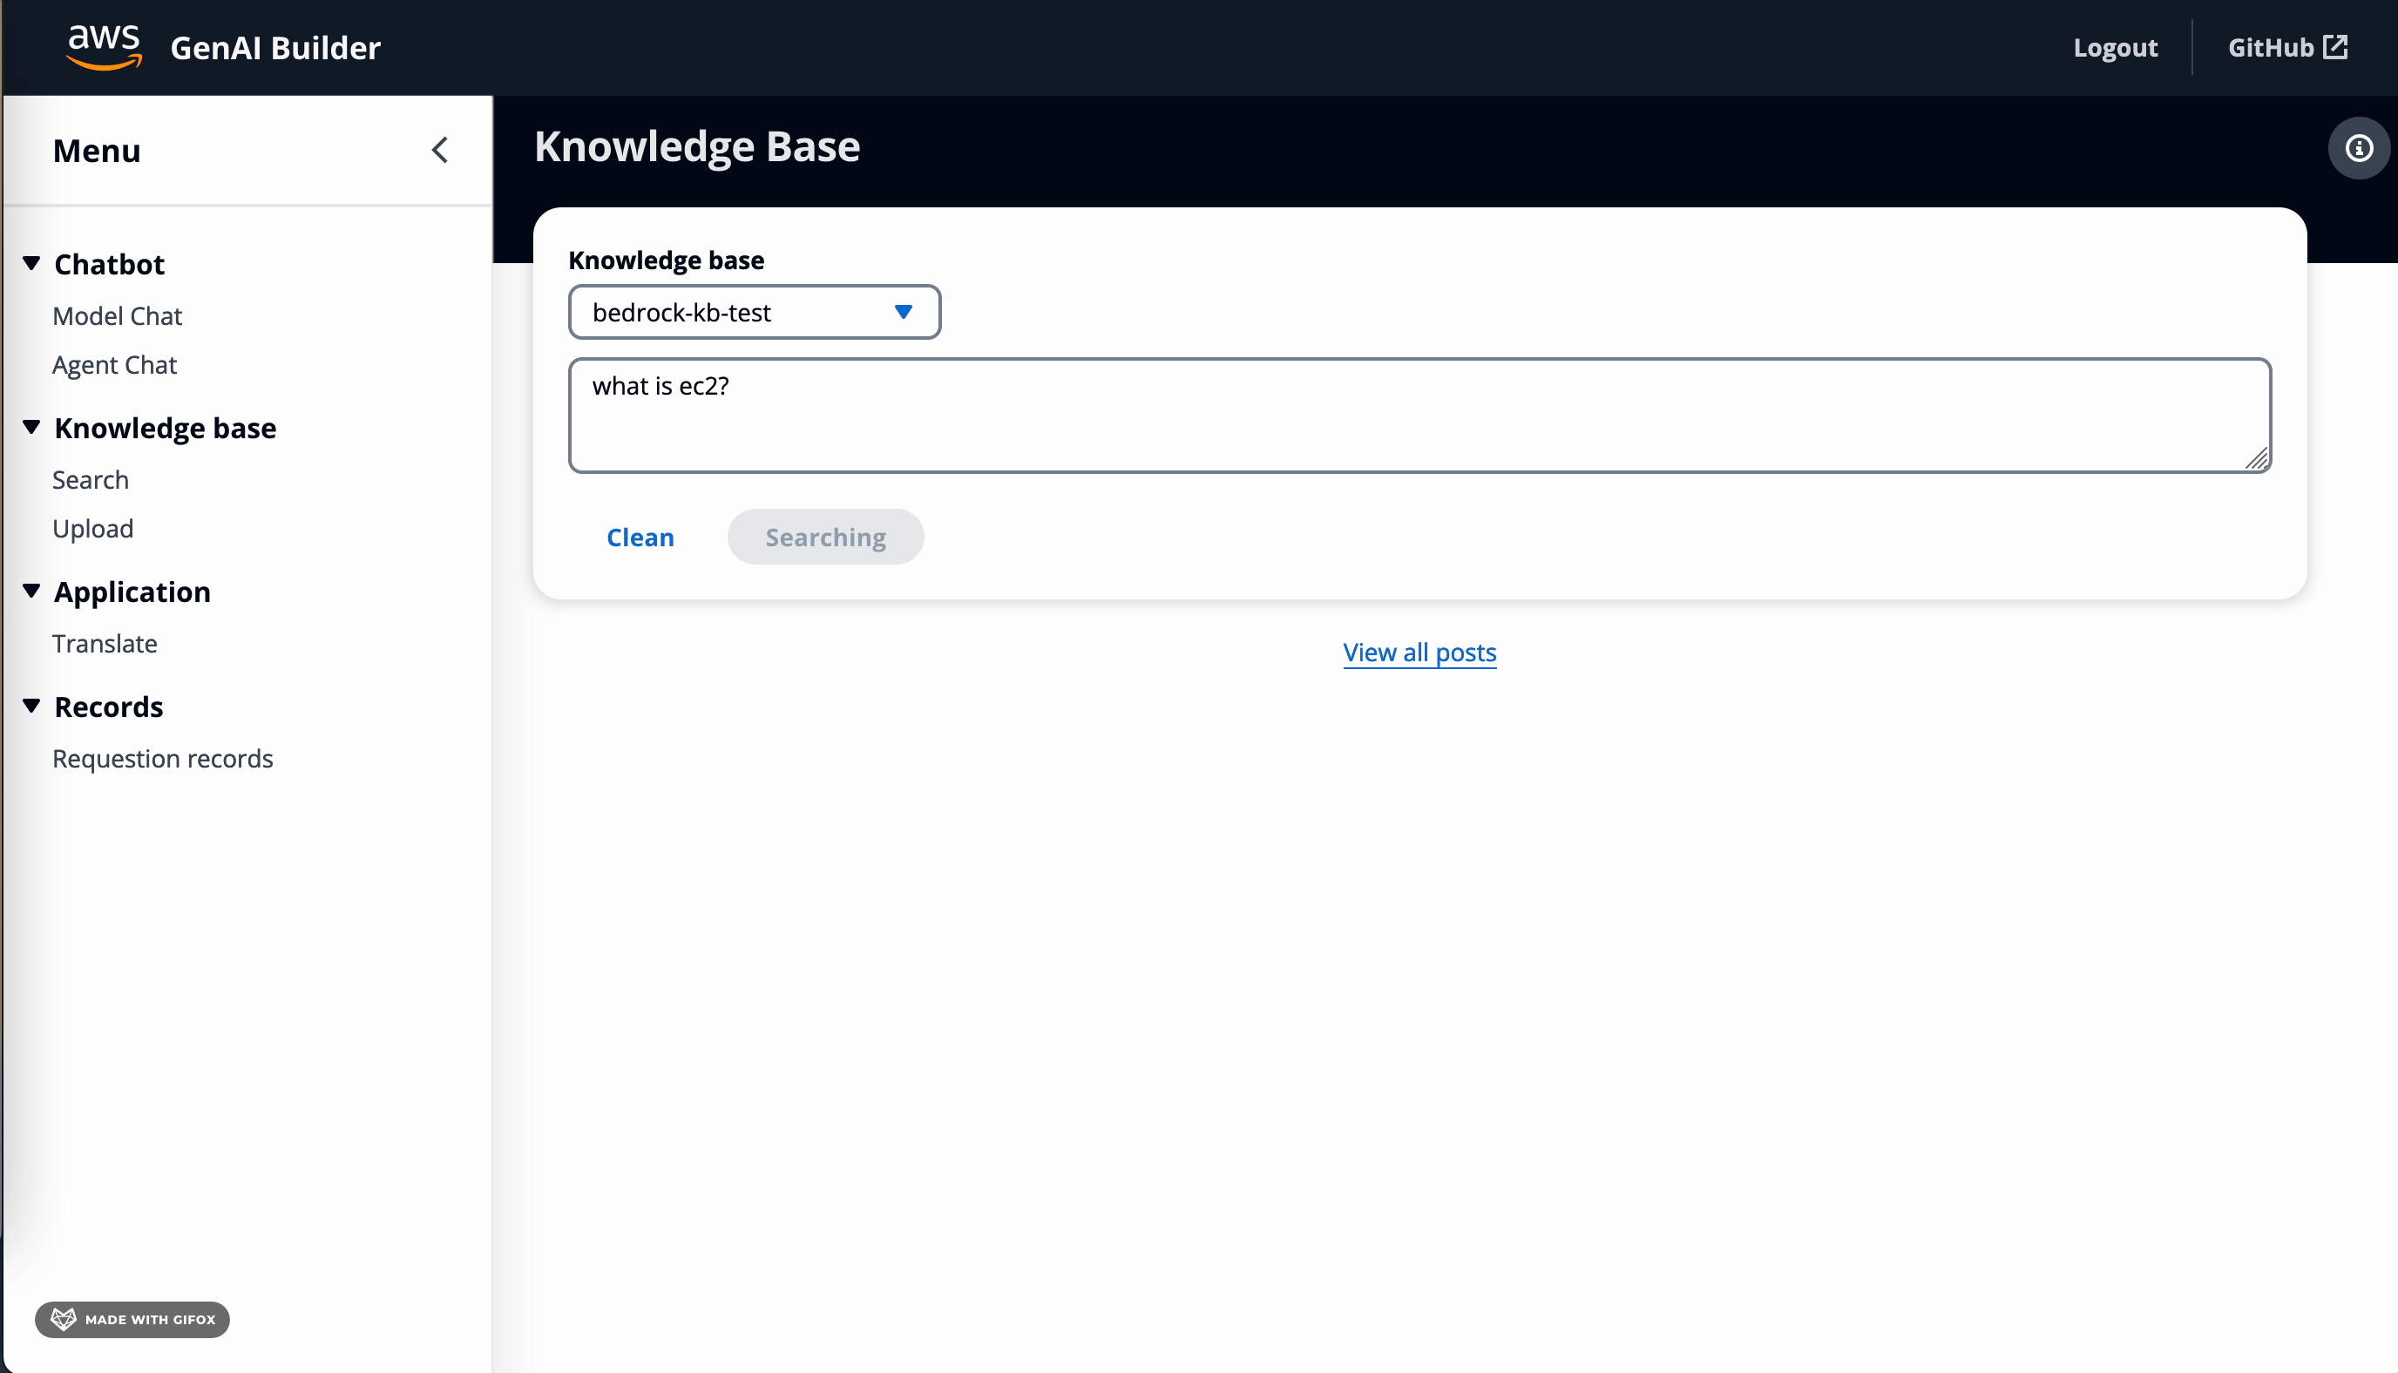Open the Upload menu item
This screenshot has height=1373, width=2398.
coord(92,528)
